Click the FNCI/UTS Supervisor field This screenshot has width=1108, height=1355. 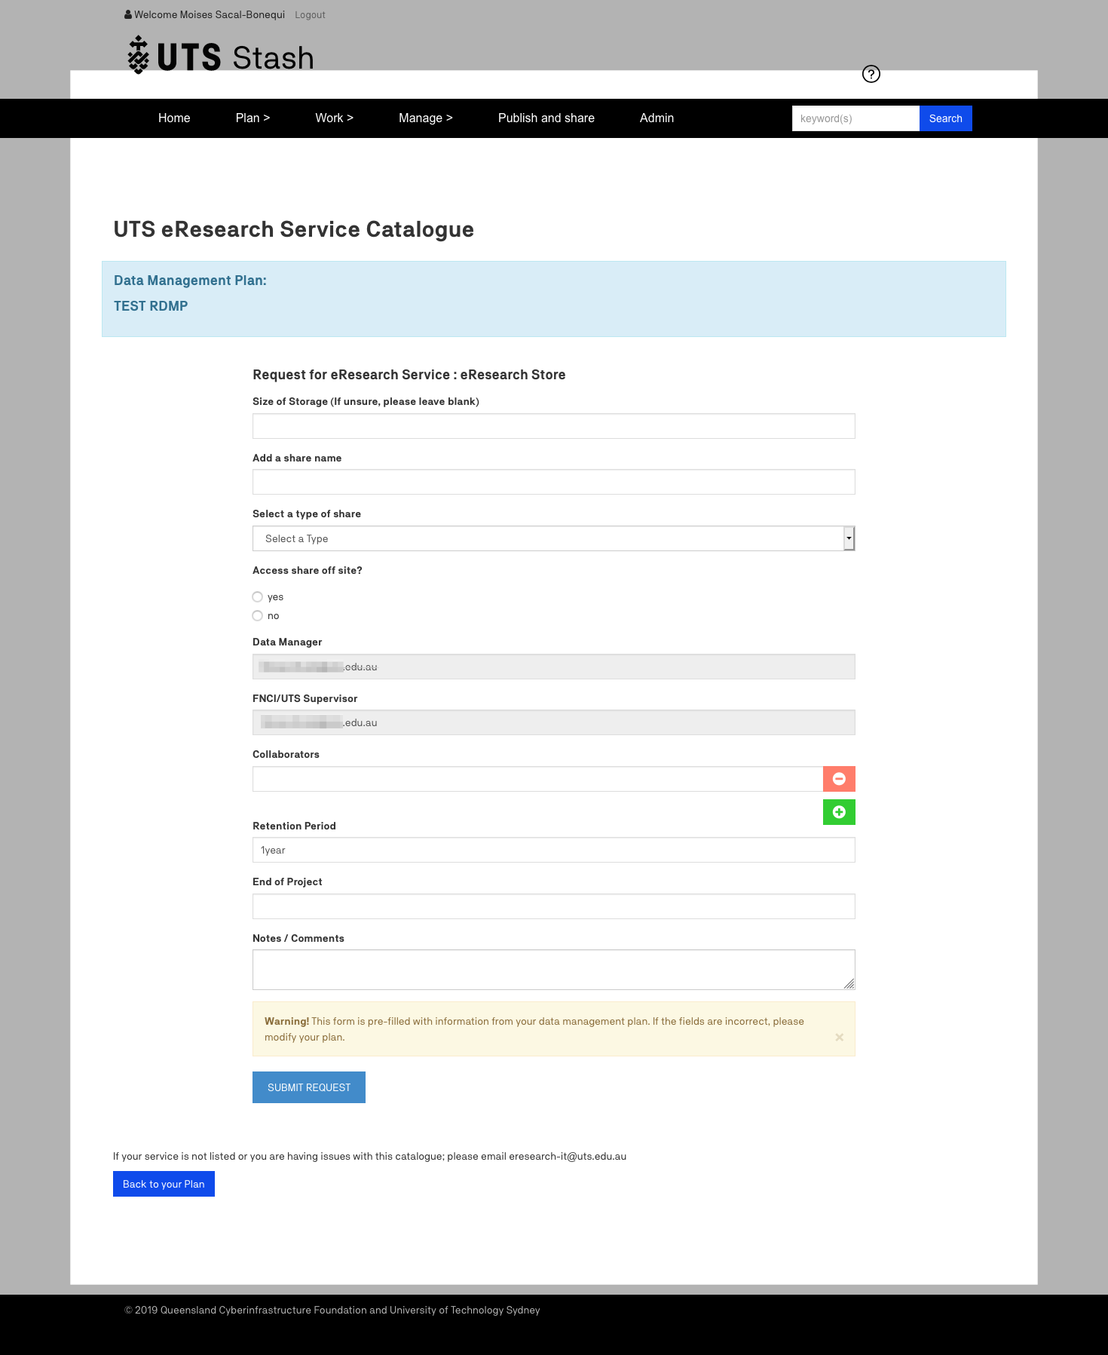(x=554, y=722)
